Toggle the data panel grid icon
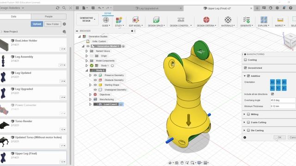 [x=77, y=8]
